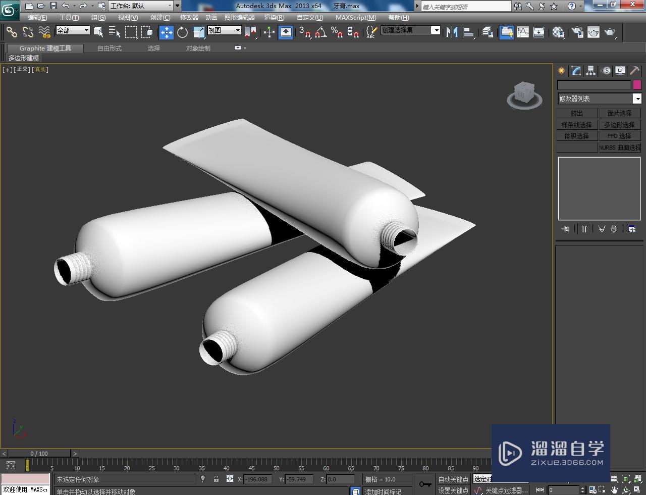Screen dimensions: 646x495
Task: Click the 0 / 100 time slider
Action: pyautogui.click(x=39, y=454)
